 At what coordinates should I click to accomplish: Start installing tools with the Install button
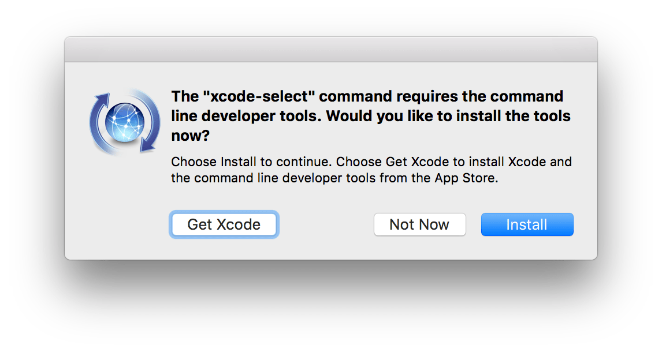tap(527, 224)
